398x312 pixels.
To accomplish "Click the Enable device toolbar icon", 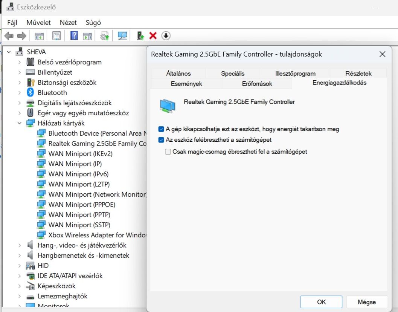I will click(140, 36).
